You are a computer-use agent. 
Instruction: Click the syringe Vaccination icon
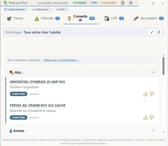coord(136,19)
